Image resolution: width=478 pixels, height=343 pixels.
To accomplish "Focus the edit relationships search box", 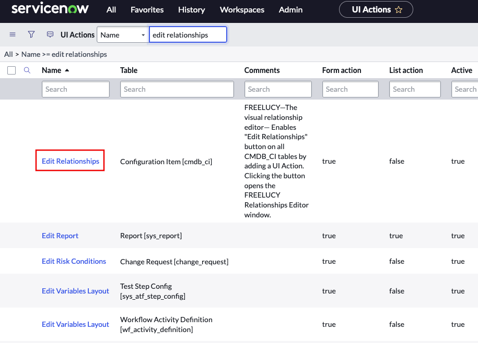I will point(188,34).
